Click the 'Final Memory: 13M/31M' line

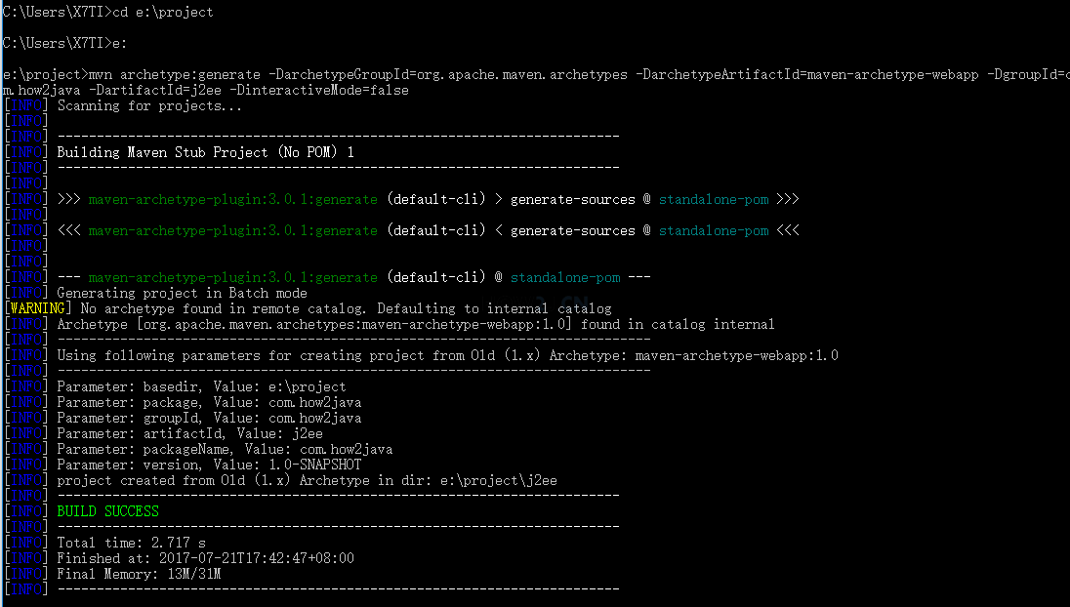click(139, 574)
